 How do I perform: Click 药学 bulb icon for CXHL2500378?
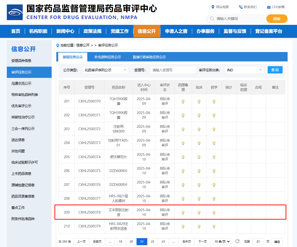click(x=214, y=212)
